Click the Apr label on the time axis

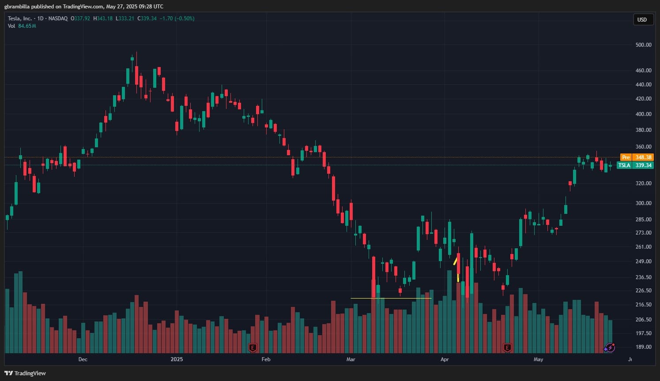point(445,359)
